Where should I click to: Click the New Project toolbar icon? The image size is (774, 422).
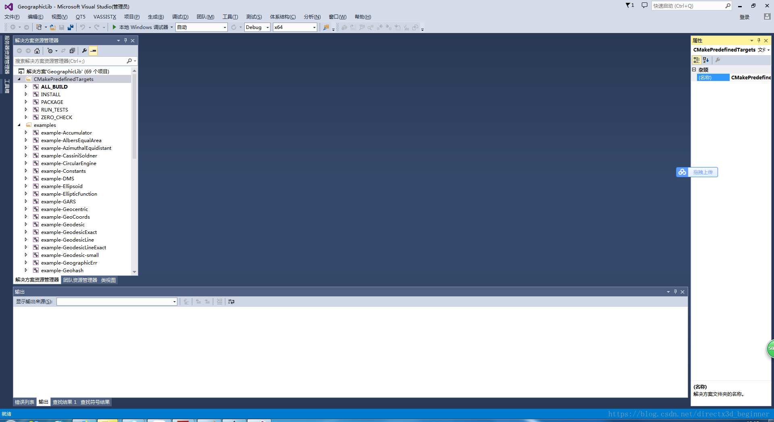pos(39,27)
